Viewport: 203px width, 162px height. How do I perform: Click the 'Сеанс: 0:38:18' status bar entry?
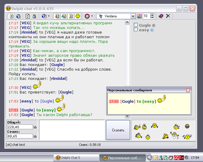[90, 145]
